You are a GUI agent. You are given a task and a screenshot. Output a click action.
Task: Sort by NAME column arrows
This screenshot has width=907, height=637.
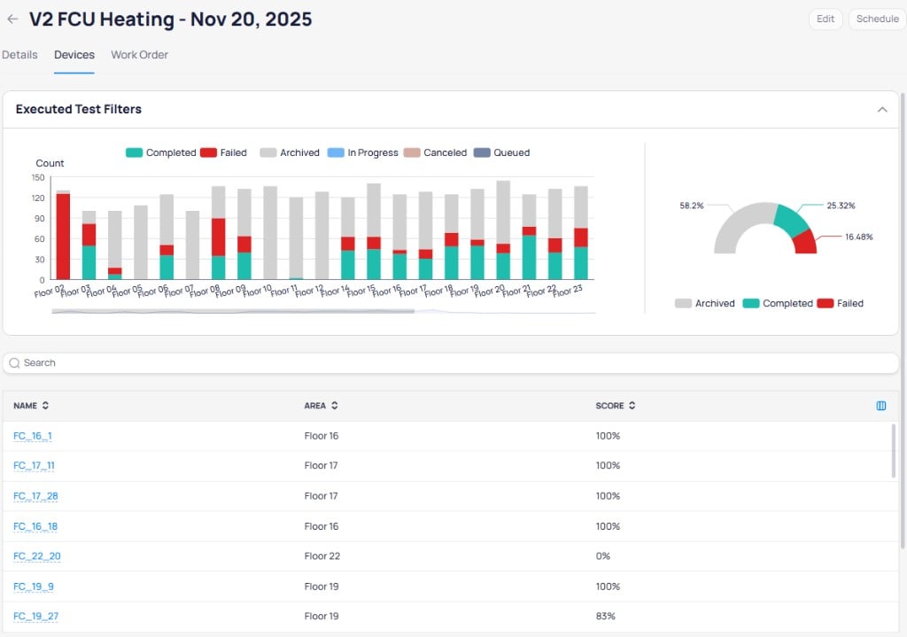45,406
